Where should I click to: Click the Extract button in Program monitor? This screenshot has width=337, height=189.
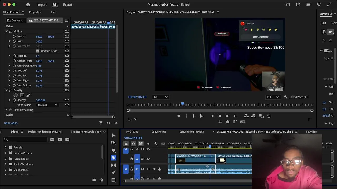[x=254, y=116]
